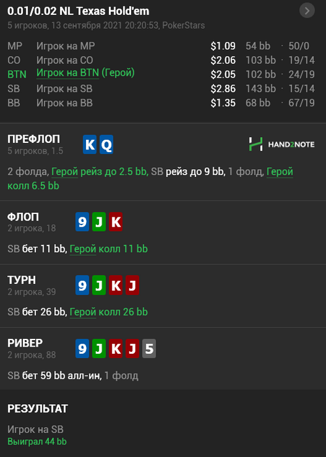Click the gray 5 river card
Image resolution: width=326 pixels, height=457 pixels.
coord(149,348)
